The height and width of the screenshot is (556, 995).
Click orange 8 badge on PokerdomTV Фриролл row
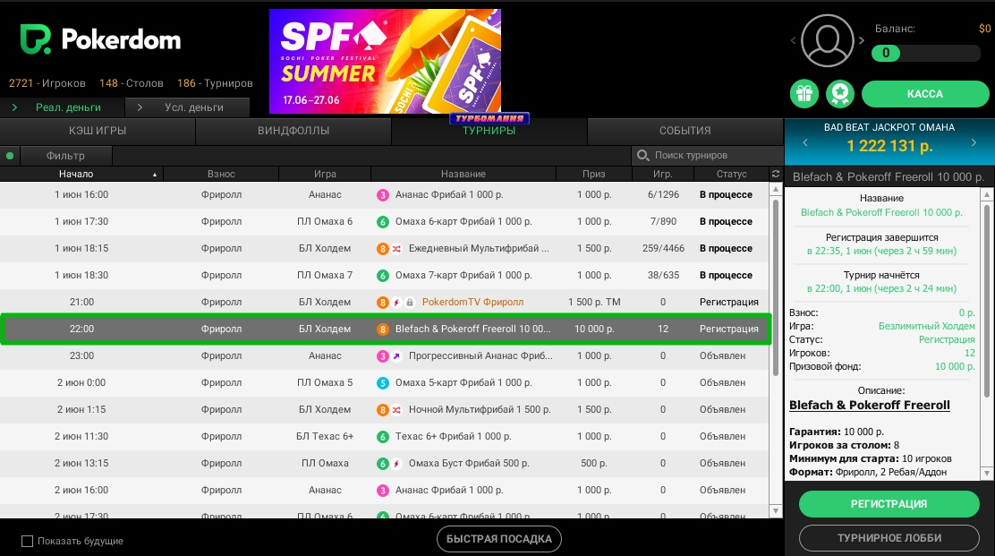pyautogui.click(x=383, y=302)
